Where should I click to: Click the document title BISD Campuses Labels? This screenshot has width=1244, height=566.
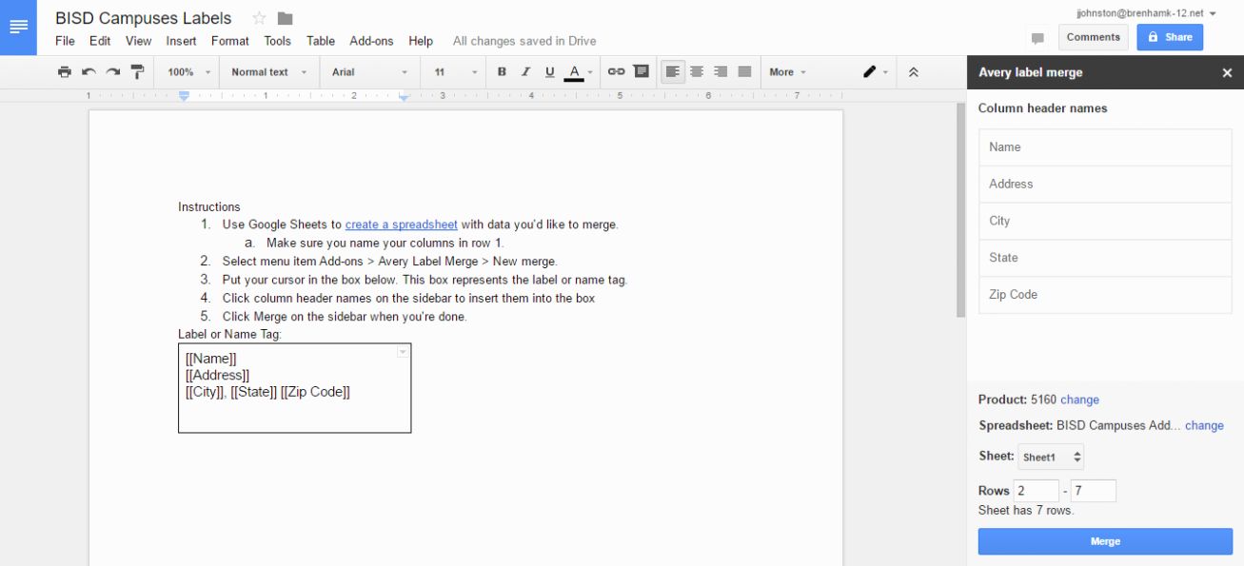tap(143, 18)
